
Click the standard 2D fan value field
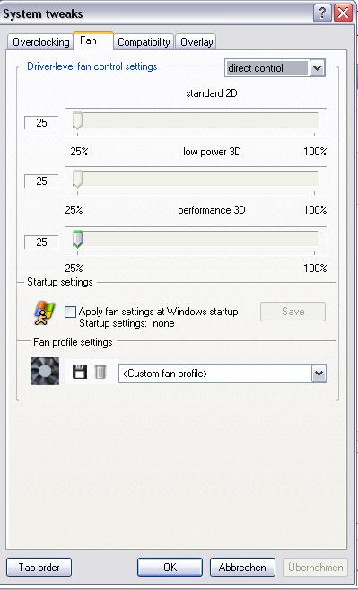click(x=41, y=123)
